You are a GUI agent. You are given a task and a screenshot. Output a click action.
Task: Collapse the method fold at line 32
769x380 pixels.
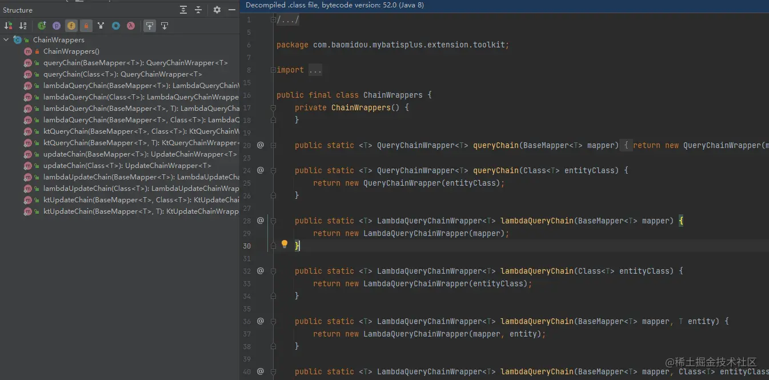point(273,271)
